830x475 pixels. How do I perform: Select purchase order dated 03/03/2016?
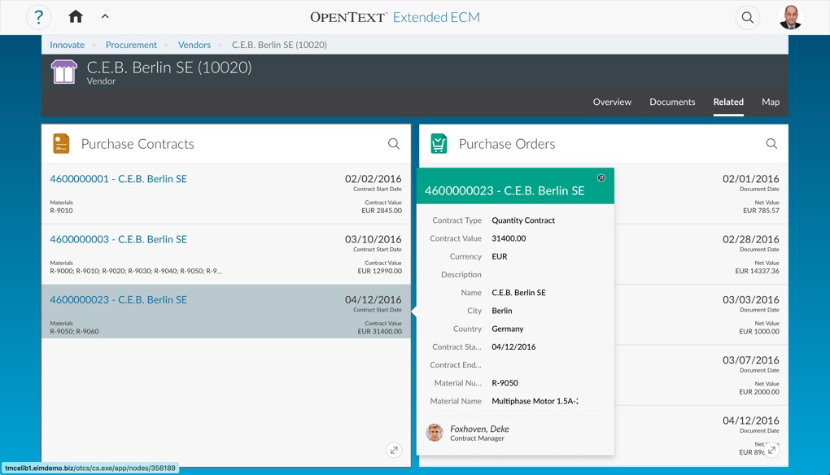(x=750, y=299)
